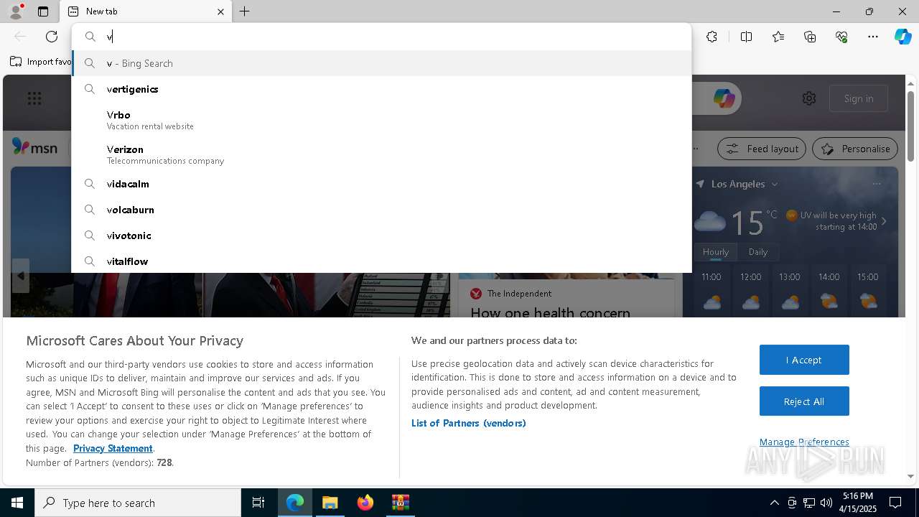Open the Windows Start menu
The image size is (919, 517).
17,503
